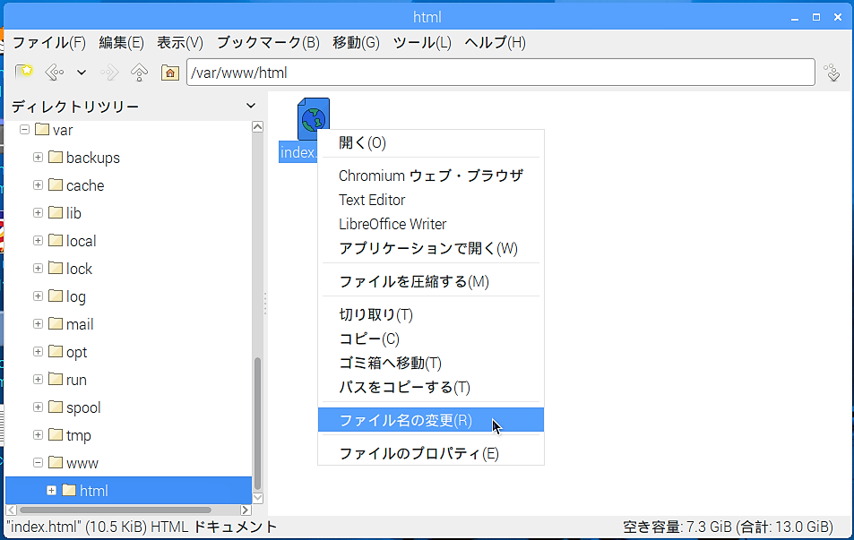Open the history dropdown arrow in toolbar
The height and width of the screenshot is (540, 854).
(x=82, y=72)
